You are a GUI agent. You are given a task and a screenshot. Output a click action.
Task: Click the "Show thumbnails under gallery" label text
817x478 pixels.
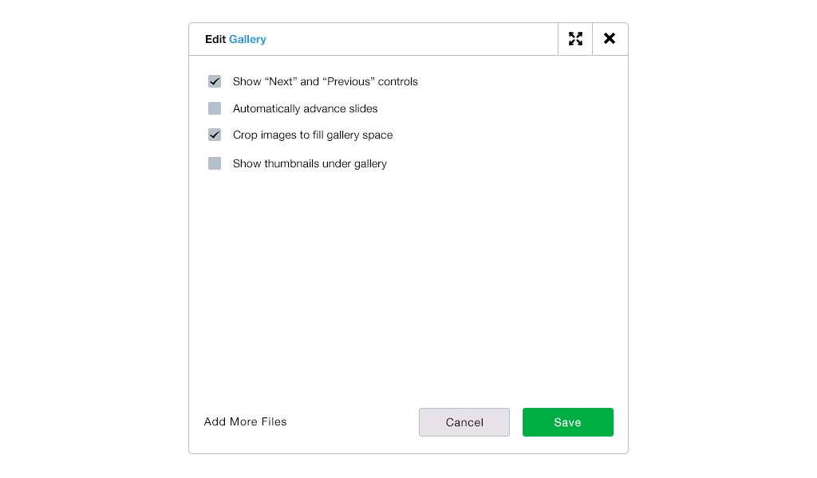click(x=310, y=164)
